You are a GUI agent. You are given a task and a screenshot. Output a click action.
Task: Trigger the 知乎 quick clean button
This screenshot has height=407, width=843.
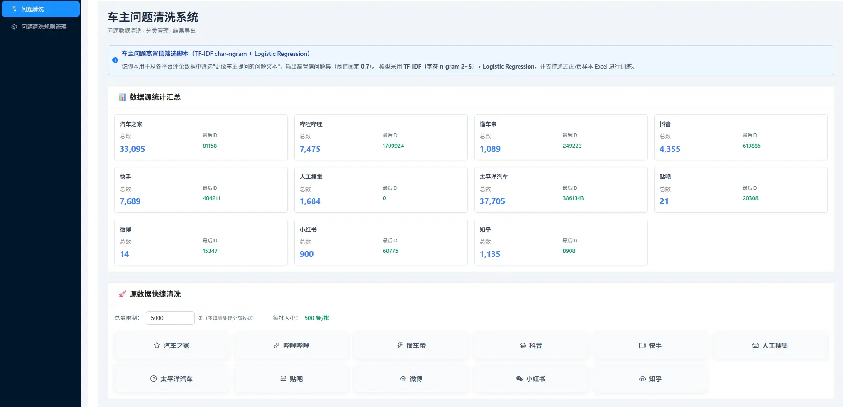tap(651, 379)
